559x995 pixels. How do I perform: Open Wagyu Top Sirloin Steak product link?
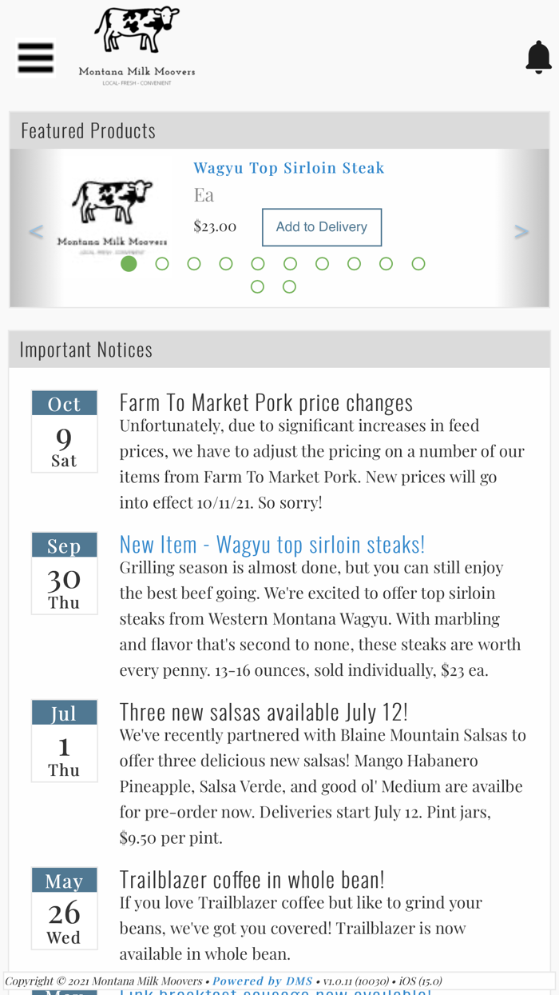pos(288,167)
